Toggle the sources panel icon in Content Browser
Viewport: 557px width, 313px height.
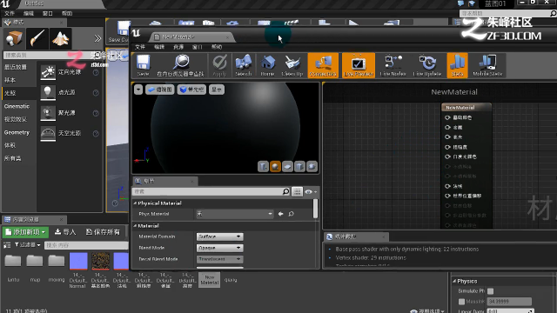pos(7,245)
